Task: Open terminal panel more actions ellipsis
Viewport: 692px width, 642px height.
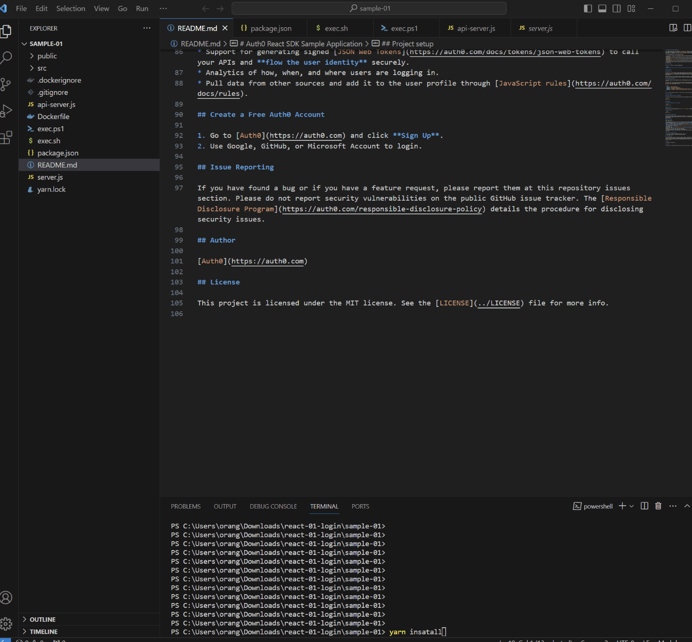Action: pyautogui.click(x=673, y=506)
